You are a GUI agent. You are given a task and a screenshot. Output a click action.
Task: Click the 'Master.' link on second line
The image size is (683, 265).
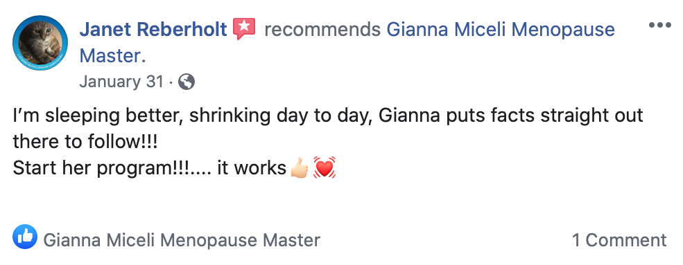[112, 56]
